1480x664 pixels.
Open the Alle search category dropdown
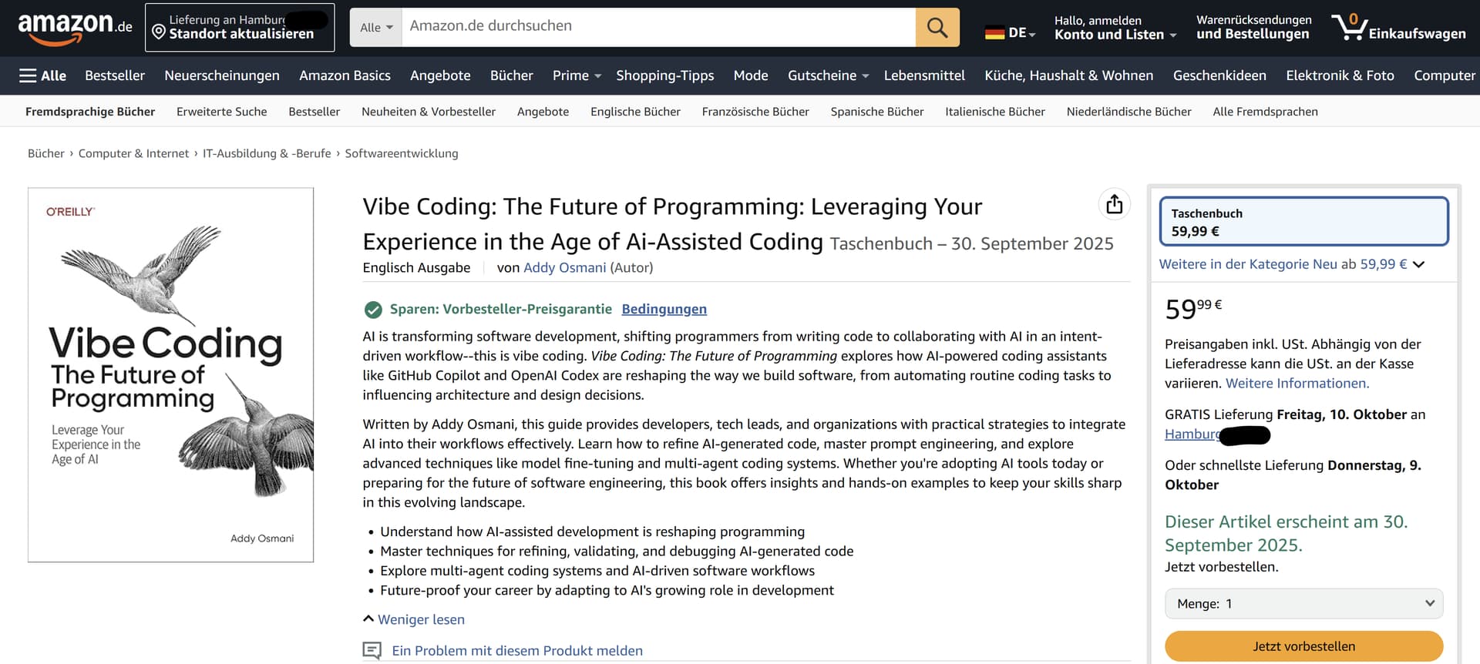376,27
